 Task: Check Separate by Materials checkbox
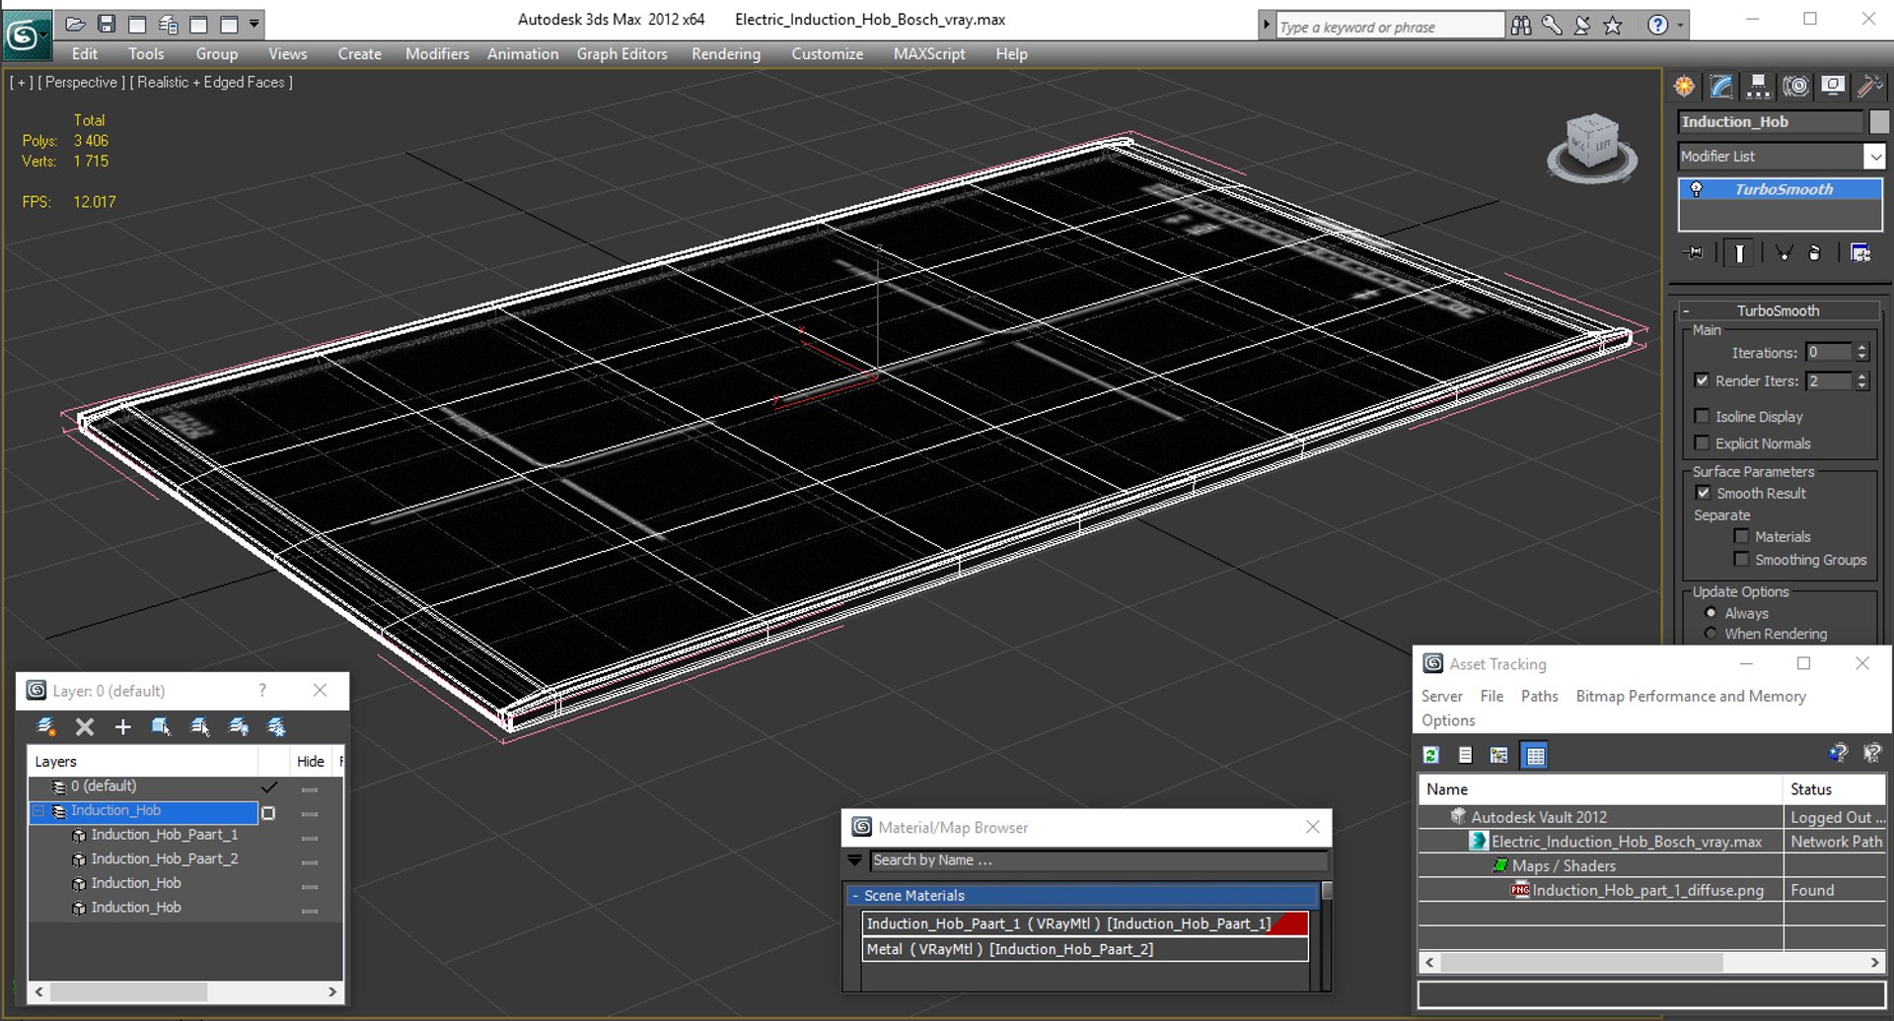(x=1741, y=536)
